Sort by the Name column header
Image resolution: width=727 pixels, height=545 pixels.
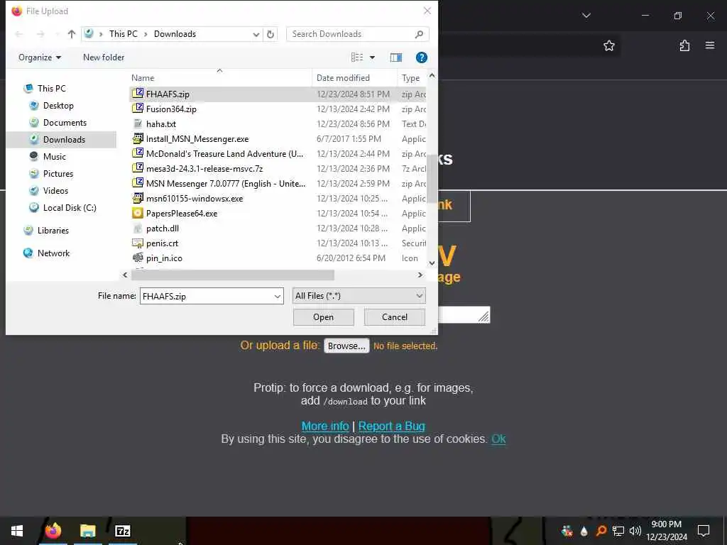pyautogui.click(x=220, y=78)
